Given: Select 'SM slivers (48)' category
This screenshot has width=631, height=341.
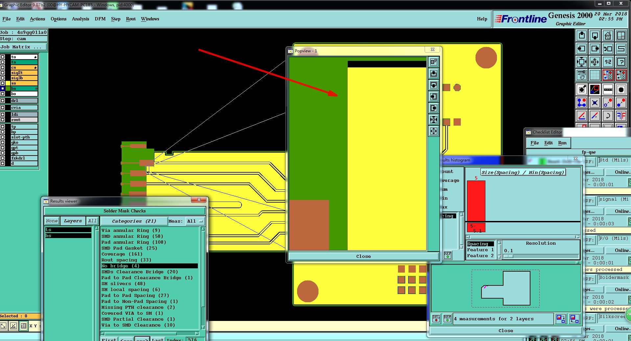Looking at the screenshot, I should pos(123,283).
